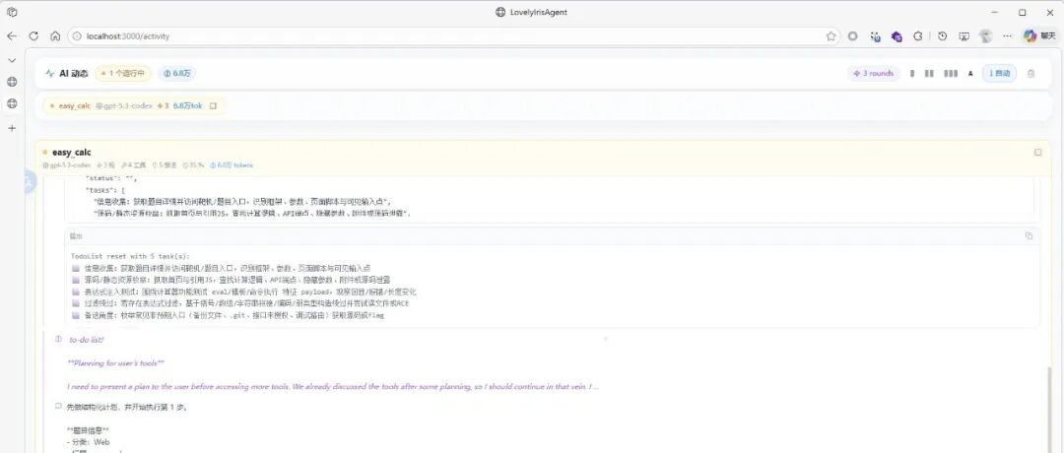Click the workspaces icon in title bar
1064x453 pixels.
point(12,12)
